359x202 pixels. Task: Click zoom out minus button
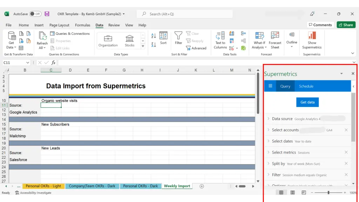coord(312,193)
